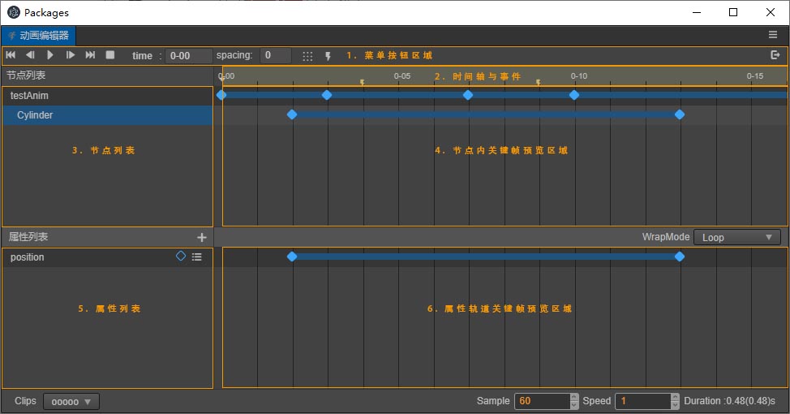Switch to the 动画编辑器 tab
The height and width of the screenshot is (414, 790).
(38, 35)
